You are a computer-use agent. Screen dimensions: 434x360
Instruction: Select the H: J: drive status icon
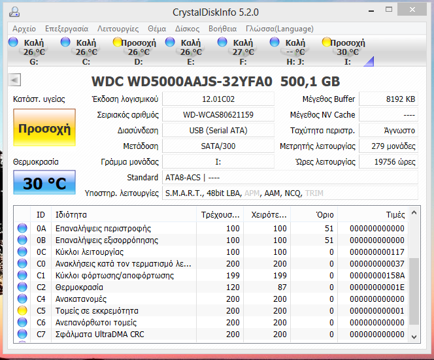click(x=275, y=42)
